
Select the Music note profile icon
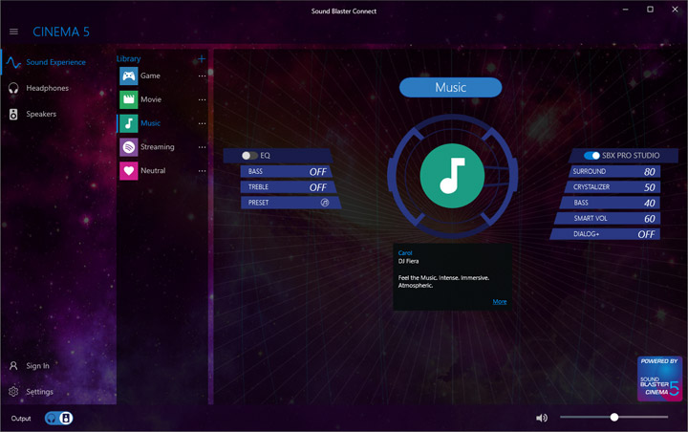click(129, 123)
